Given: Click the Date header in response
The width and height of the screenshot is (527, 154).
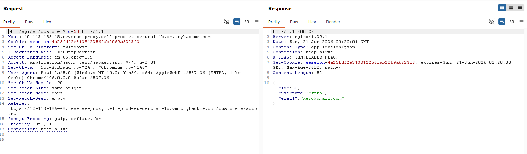Looking at the screenshot, I should point(321,42).
